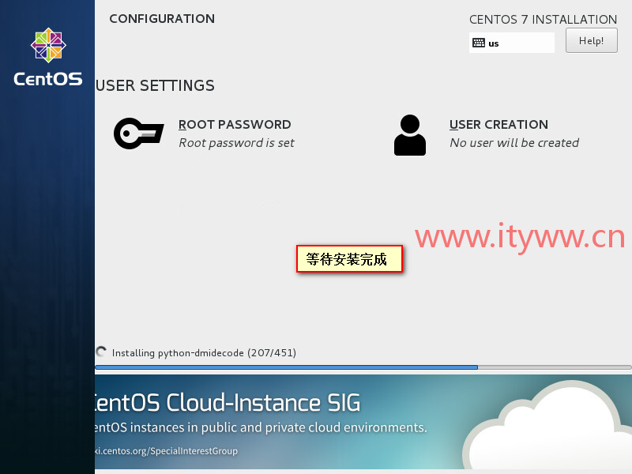Click the CentOS wordmark under the logo
This screenshot has height=474, width=632.
click(48, 79)
